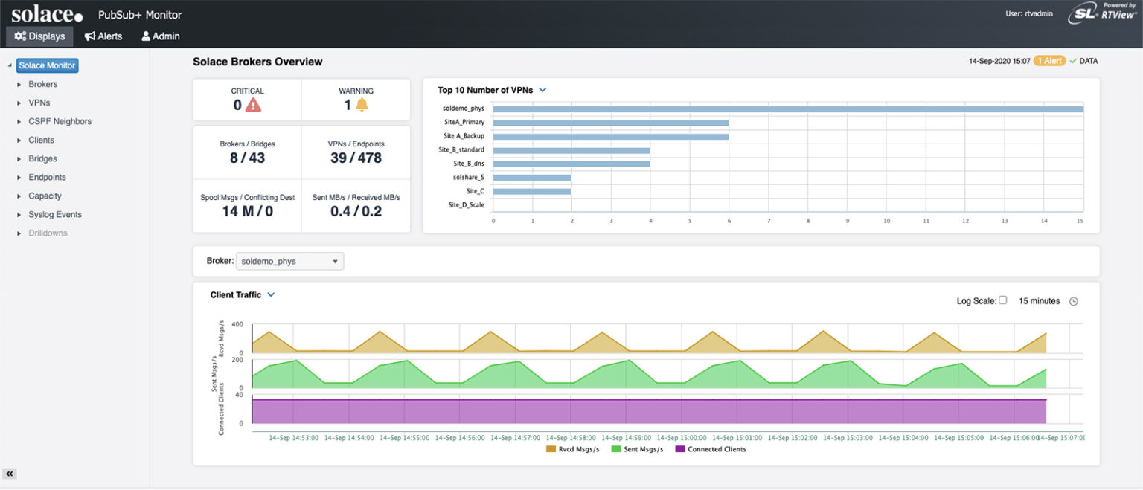The height and width of the screenshot is (490, 1143).
Task: Select Solace Monitor at the top of the sidebar
Action: point(46,65)
